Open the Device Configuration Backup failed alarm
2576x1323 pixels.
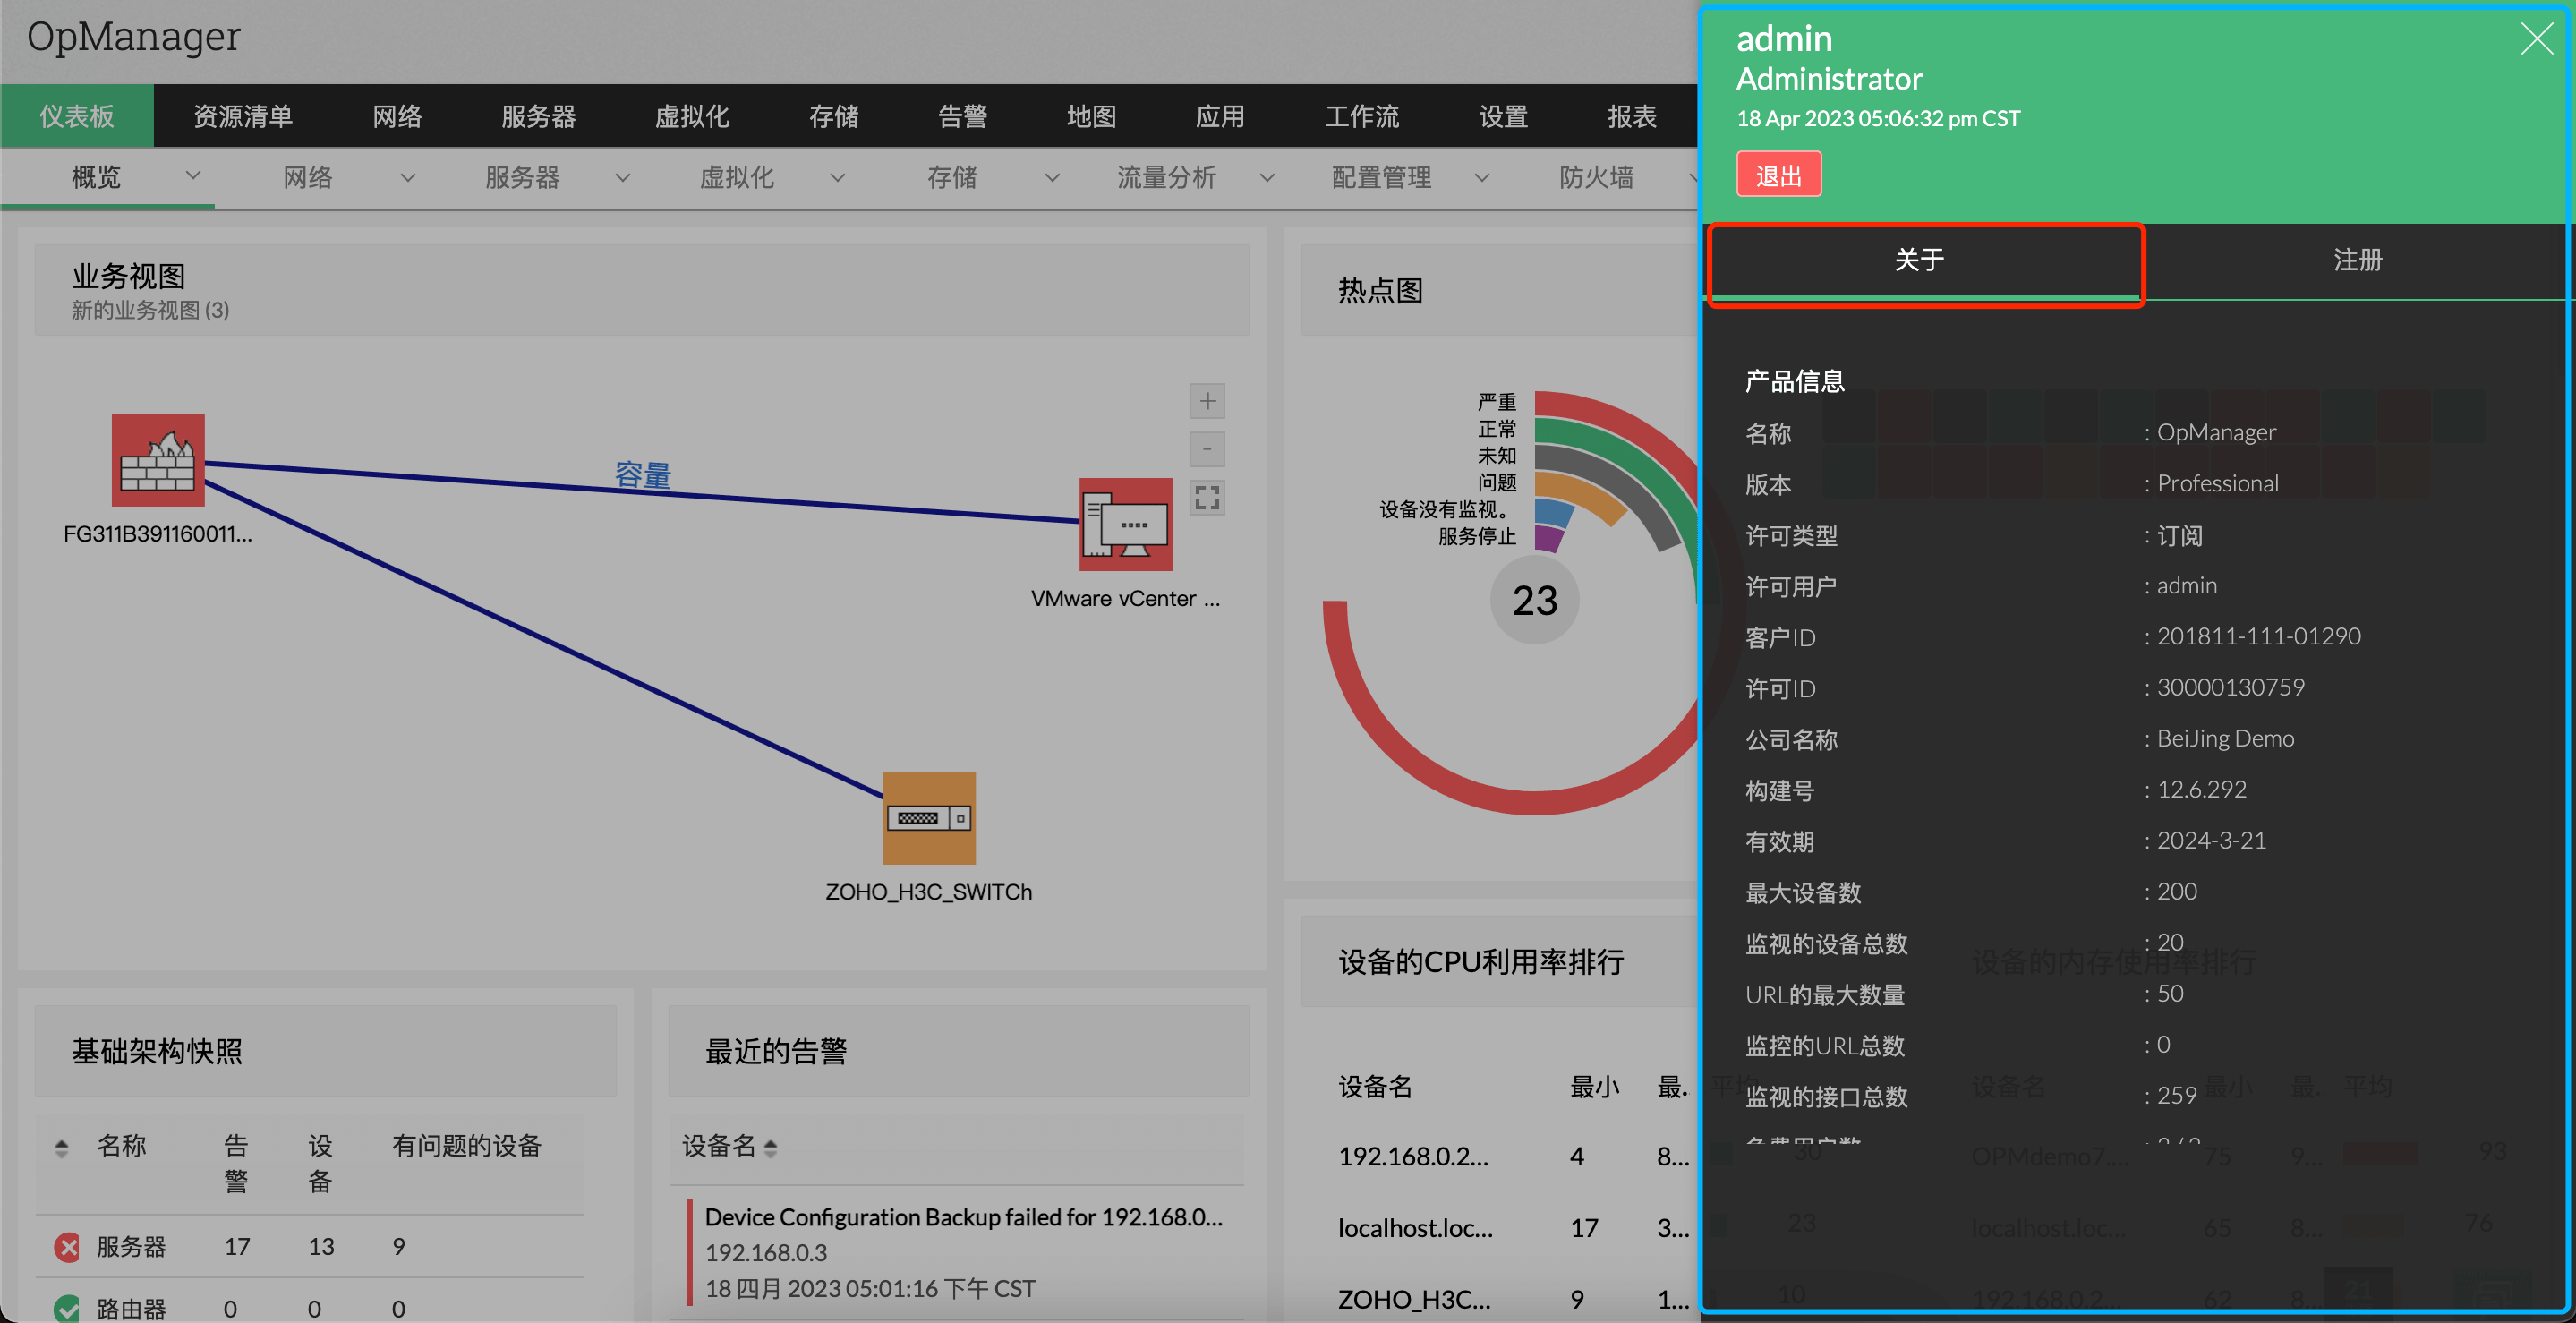[963, 1217]
